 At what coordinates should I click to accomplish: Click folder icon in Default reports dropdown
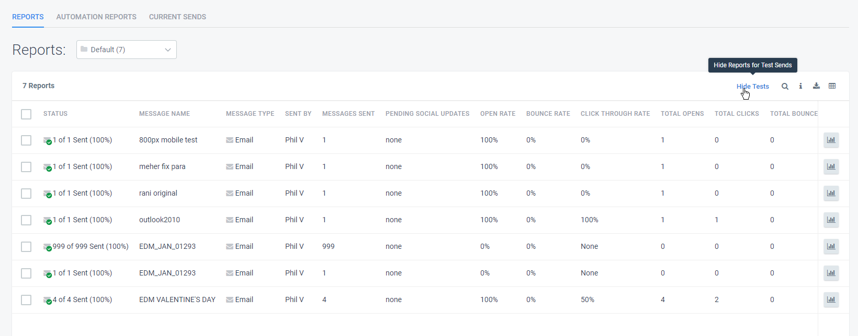click(84, 49)
